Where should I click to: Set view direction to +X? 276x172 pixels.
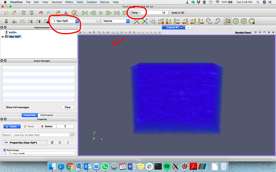tap(161, 21)
